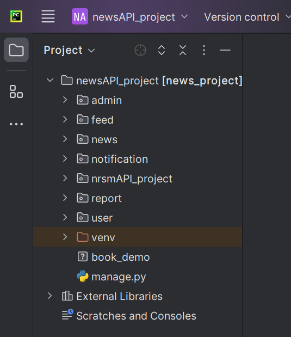Screen dimensions: 291x337
Task: Click the Collapse All icon
Action: [x=183, y=50]
